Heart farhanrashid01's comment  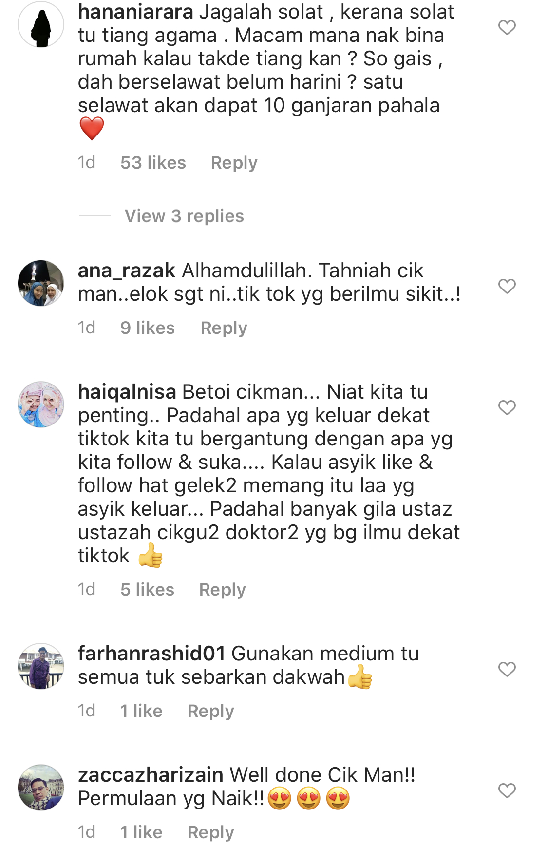(x=507, y=669)
